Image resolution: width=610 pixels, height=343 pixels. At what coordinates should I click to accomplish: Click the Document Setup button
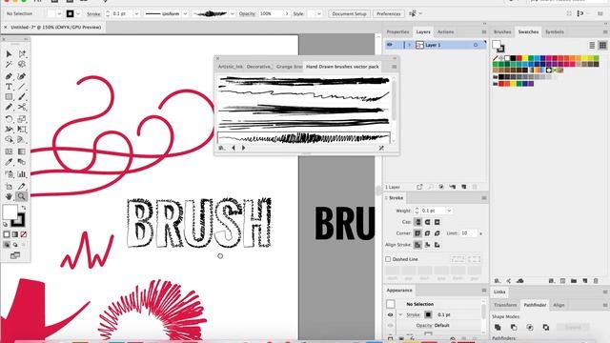(349, 13)
